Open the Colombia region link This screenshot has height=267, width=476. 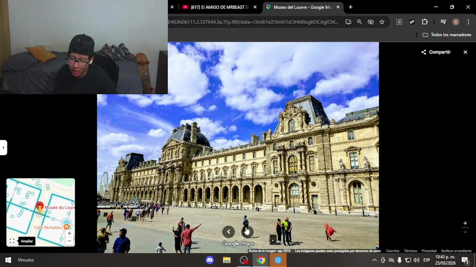(392, 251)
